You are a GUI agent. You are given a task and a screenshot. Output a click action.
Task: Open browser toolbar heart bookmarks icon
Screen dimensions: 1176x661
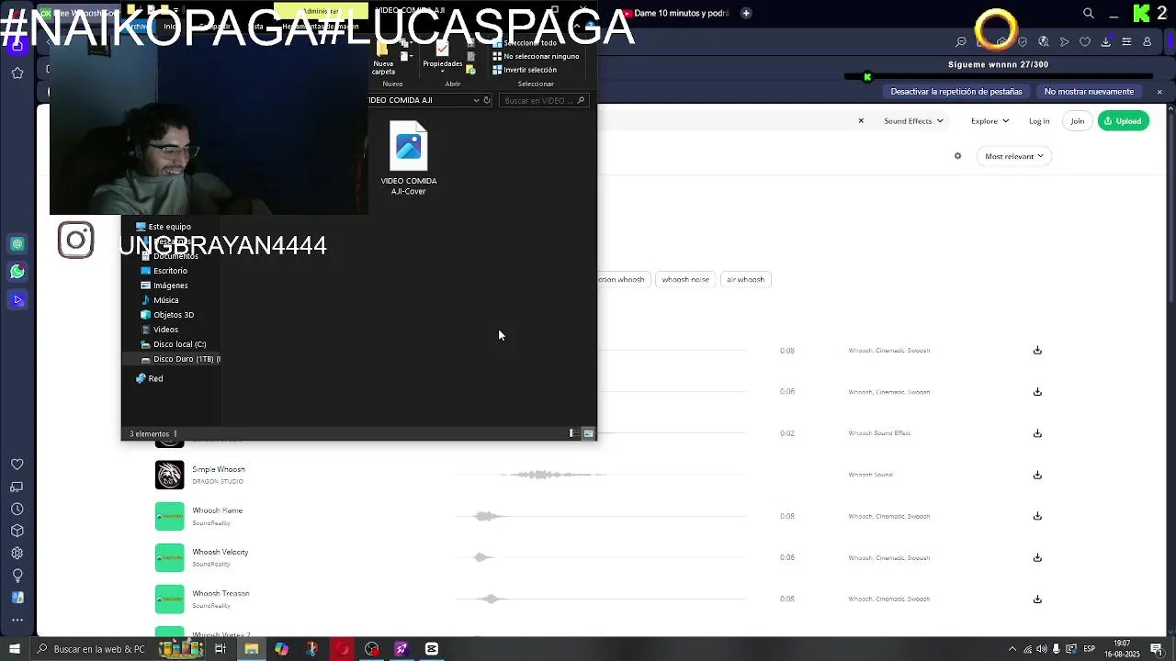point(1085,41)
